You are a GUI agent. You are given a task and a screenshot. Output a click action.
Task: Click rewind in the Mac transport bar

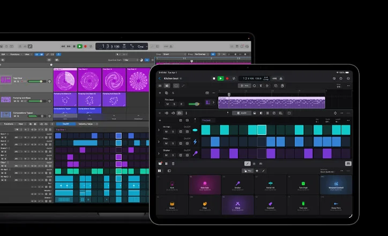(x=63, y=46)
